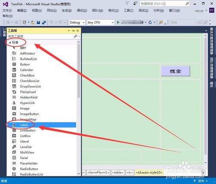Open the 工具(T) menu
This screenshot has width=216, height=184.
point(129,10)
